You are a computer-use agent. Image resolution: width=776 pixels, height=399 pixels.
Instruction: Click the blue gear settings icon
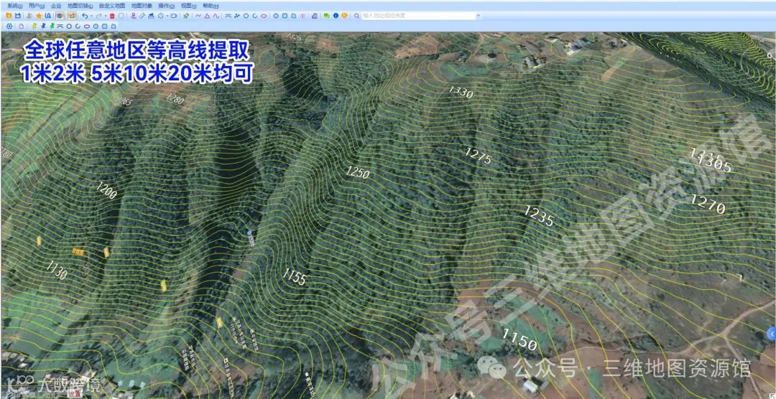9,27
